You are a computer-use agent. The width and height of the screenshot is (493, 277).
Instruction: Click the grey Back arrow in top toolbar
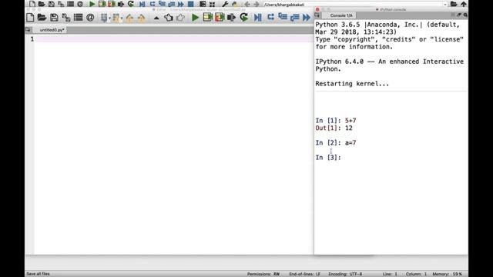(247, 4)
